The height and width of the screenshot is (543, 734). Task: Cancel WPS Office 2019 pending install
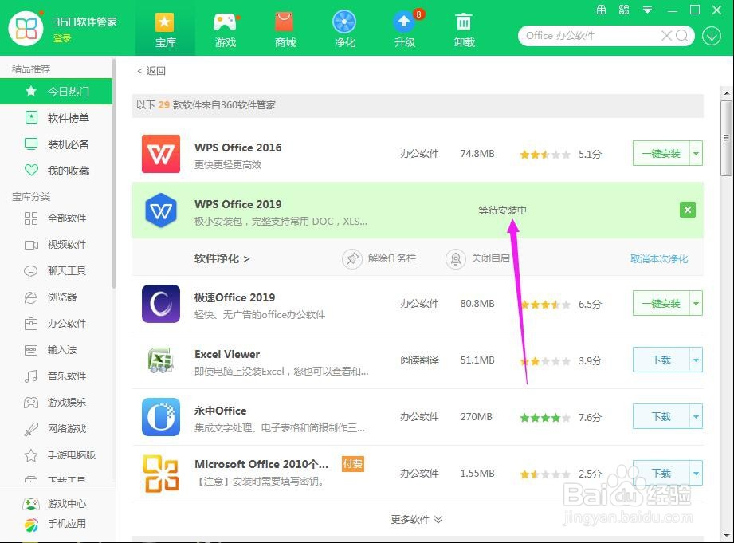(687, 210)
